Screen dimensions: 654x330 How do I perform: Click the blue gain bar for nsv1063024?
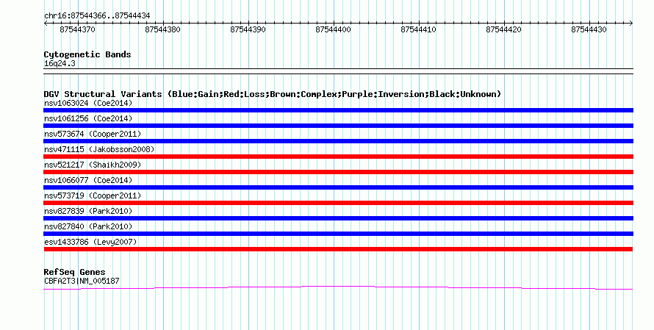coord(338,110)
